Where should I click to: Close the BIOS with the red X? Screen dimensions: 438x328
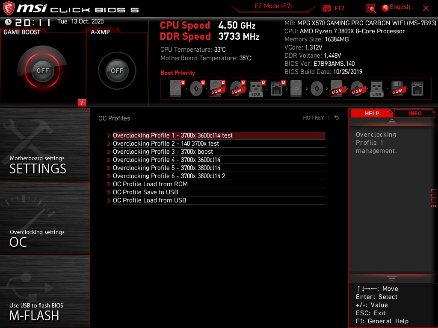(426, 9)
